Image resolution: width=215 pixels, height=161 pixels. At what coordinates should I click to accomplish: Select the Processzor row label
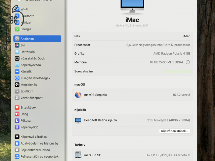coord(82,45)
